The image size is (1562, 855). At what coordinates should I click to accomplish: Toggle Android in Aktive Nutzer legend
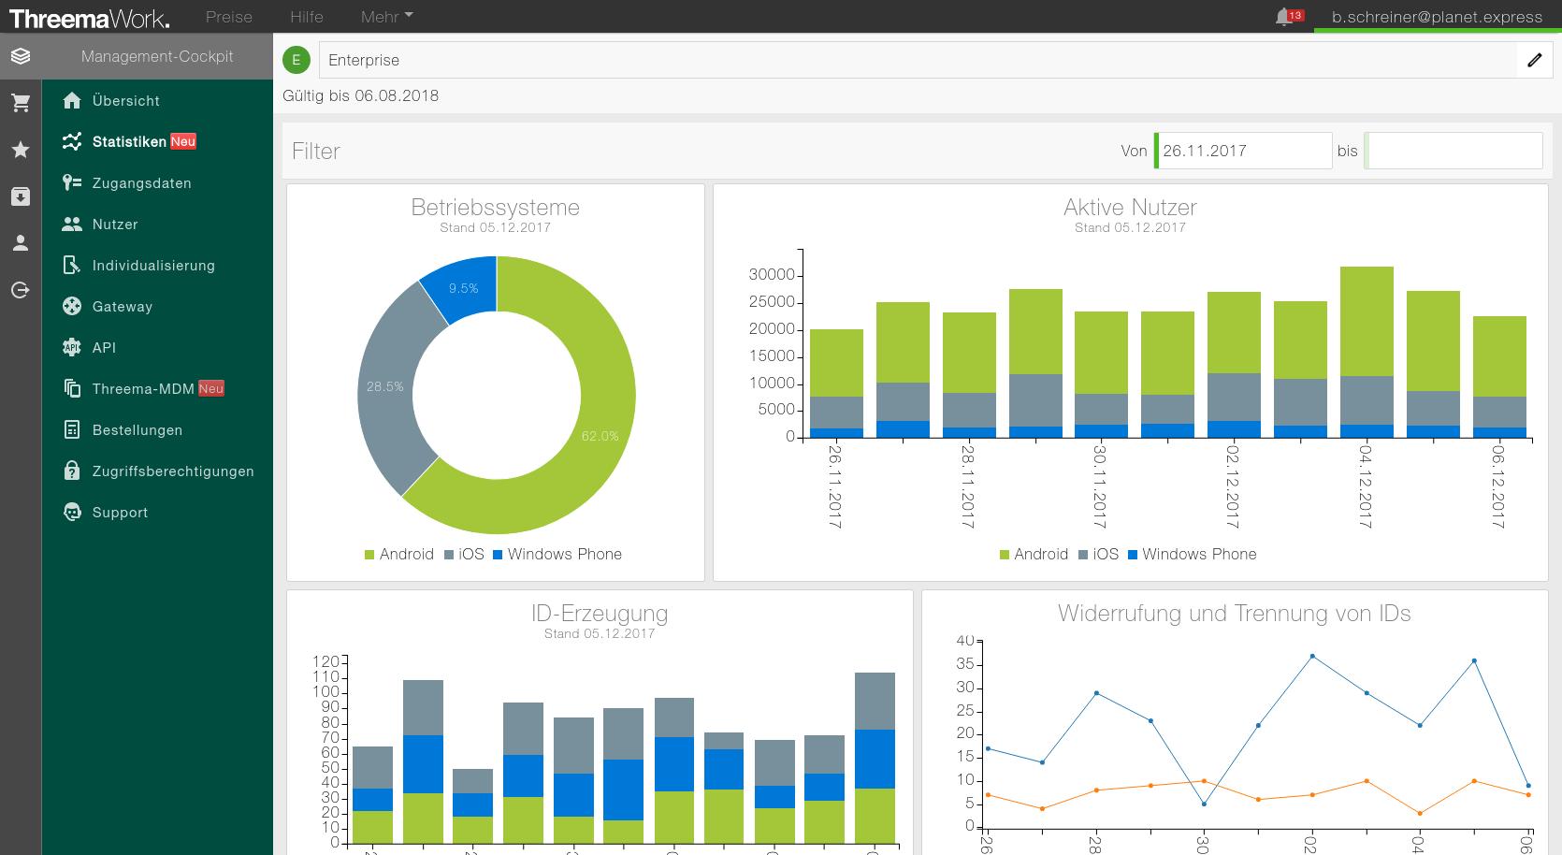(x=1034, y=554)
